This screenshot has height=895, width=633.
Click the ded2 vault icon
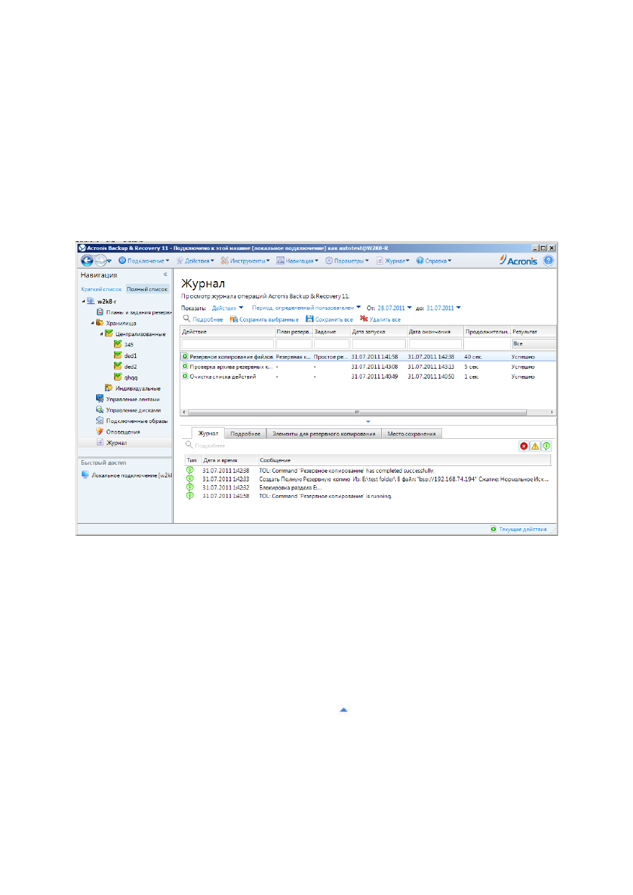click(x=118, y=366)
